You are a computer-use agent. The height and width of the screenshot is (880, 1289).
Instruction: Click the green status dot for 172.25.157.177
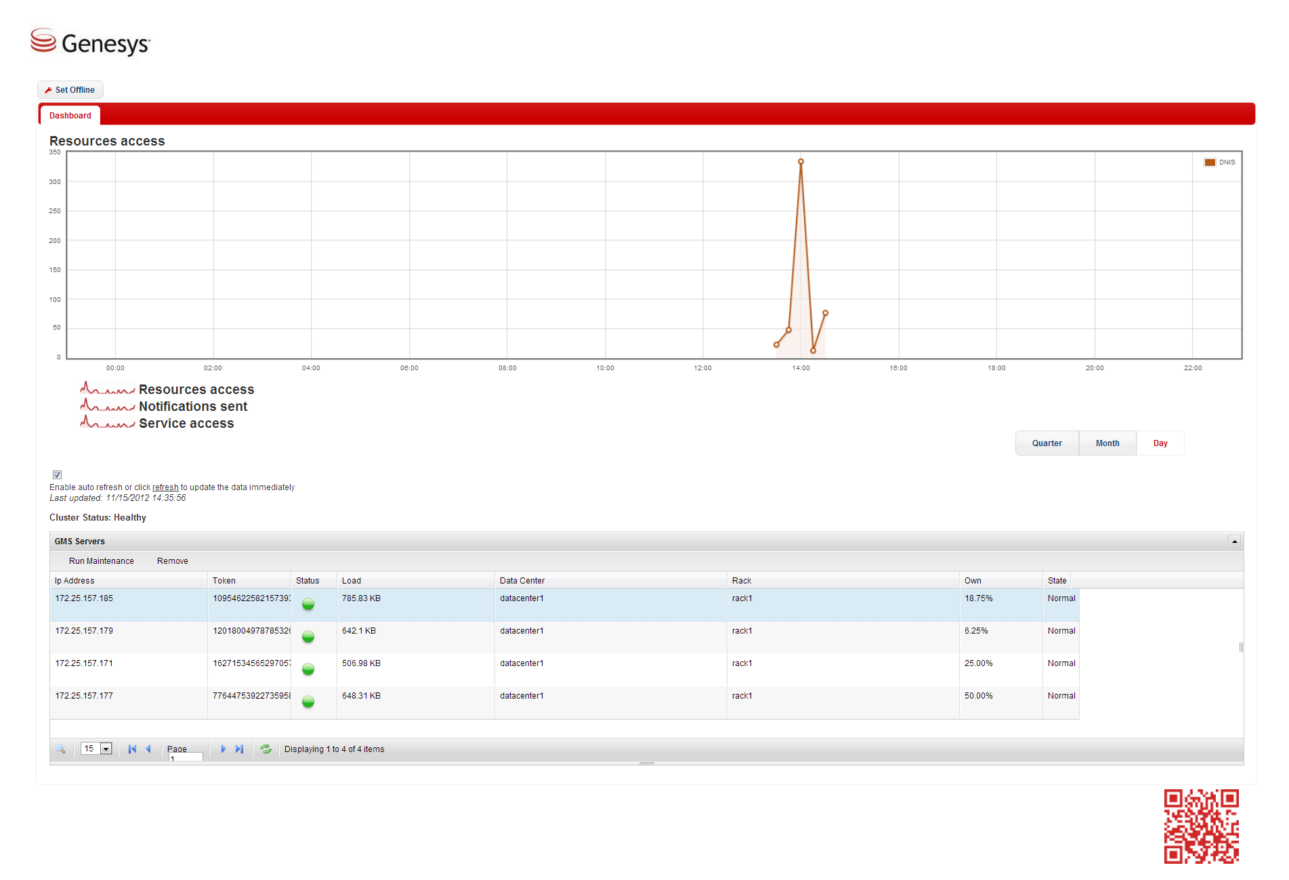308,701
